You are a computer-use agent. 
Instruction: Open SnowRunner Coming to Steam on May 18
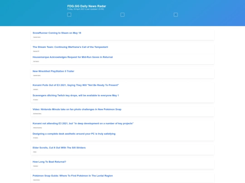(x=57, y=33)
